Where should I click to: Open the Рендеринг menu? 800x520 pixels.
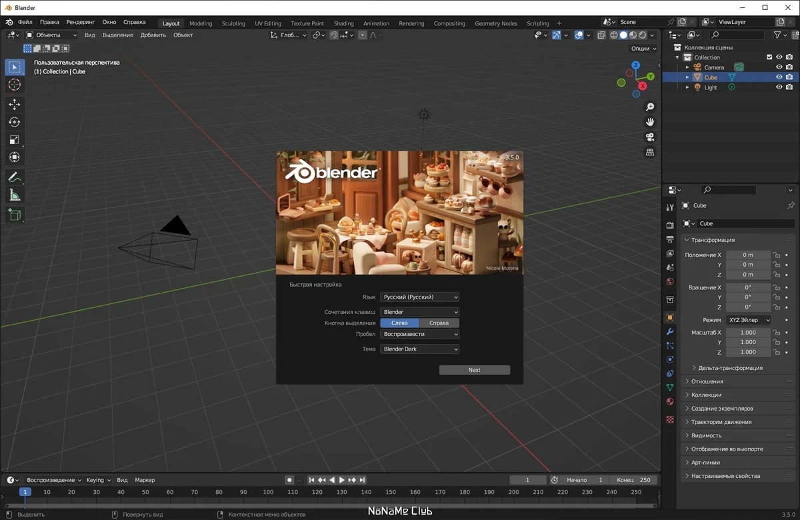tap(81, 22)
